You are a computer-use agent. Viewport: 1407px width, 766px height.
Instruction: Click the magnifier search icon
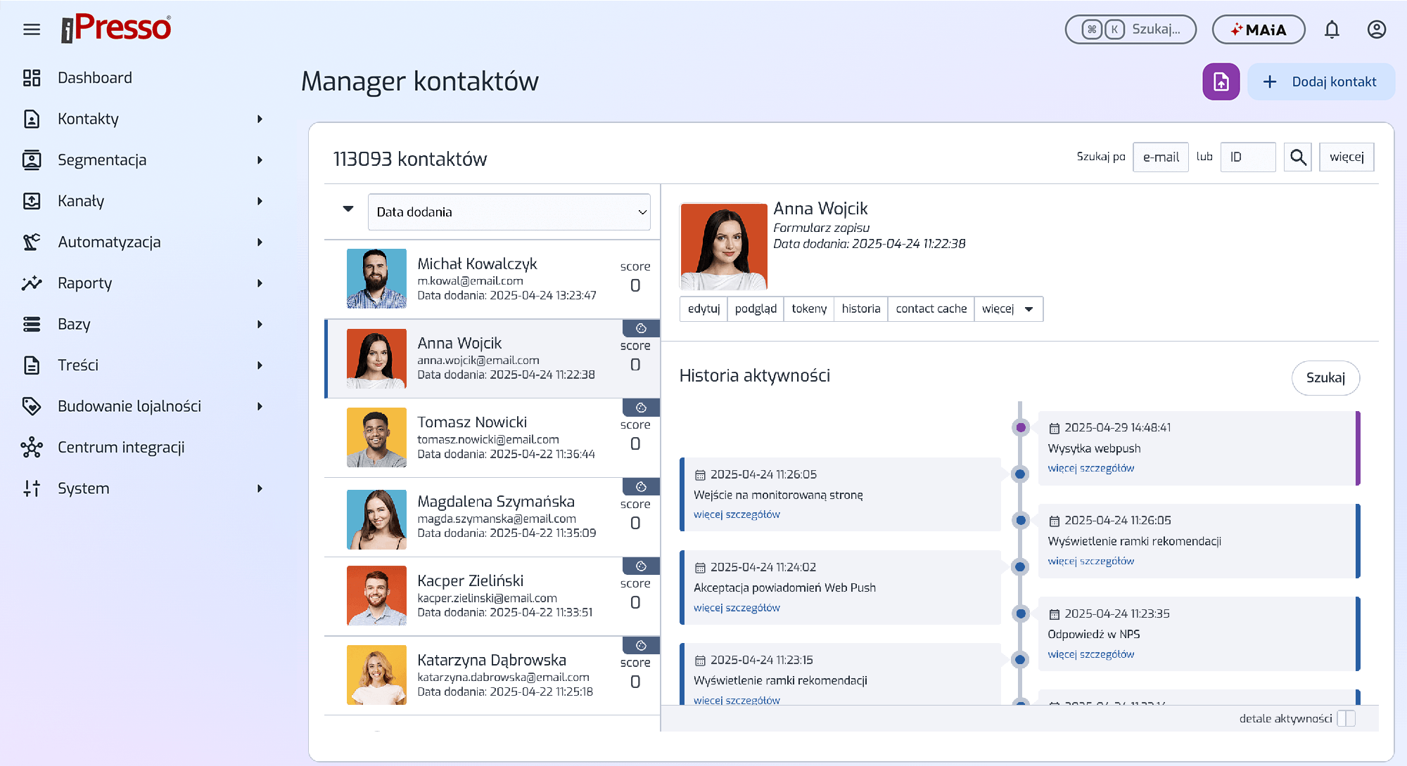pyautogui.click(x=1298, y=157)
